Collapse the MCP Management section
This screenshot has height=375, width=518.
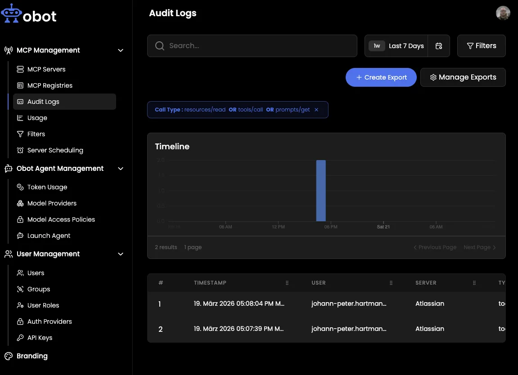[x=121, y=50]
